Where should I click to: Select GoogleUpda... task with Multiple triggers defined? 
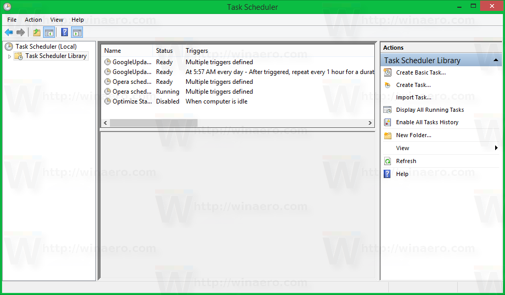pyautogui.click(x=238, y=62)
